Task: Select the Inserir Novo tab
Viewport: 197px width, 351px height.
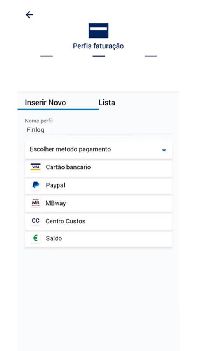Action: (45, 103)
